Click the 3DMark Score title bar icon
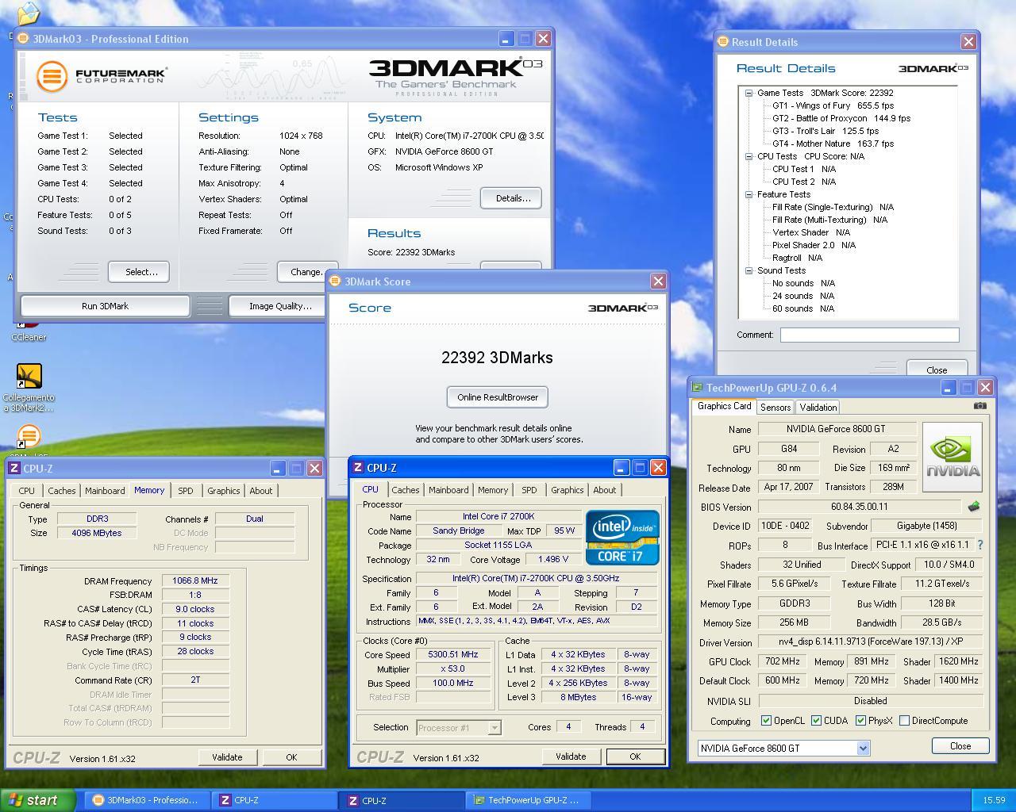This screenshot has height=812, width=1016. [x=336, y=281]
